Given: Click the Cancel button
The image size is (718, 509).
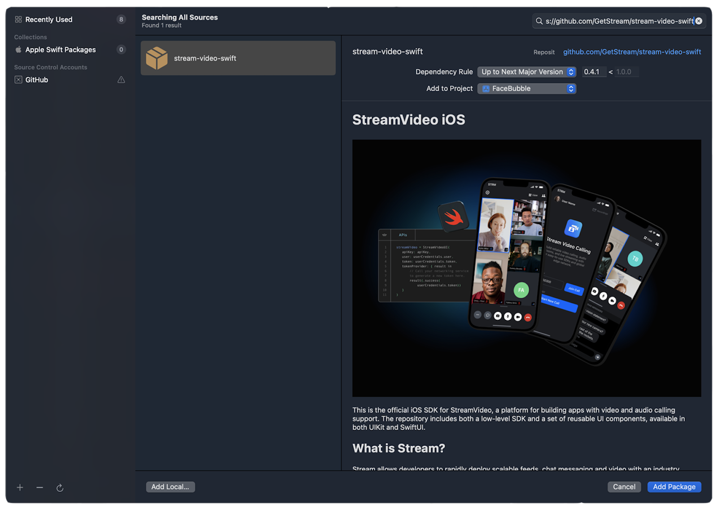Looking at the screenshot, I should point(624,487).
